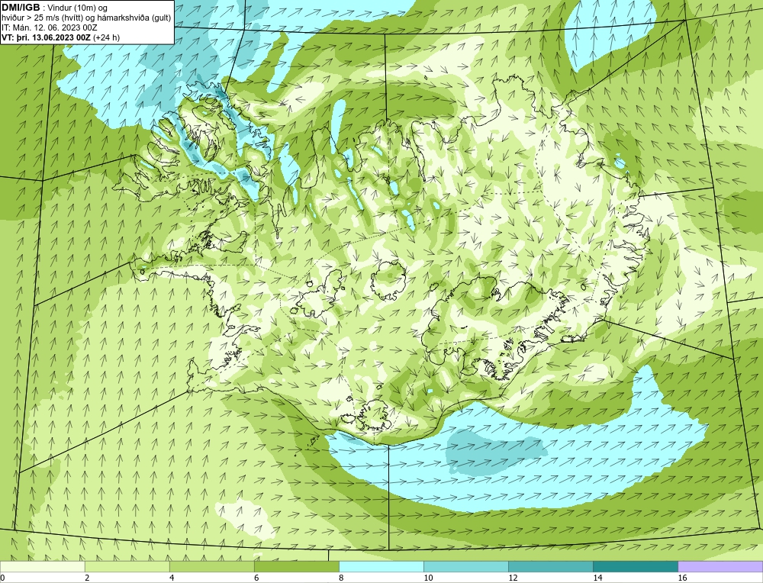Screen dimensions: 763x583
Task: Click the legend tick label '6'
Action: [256, 578]
